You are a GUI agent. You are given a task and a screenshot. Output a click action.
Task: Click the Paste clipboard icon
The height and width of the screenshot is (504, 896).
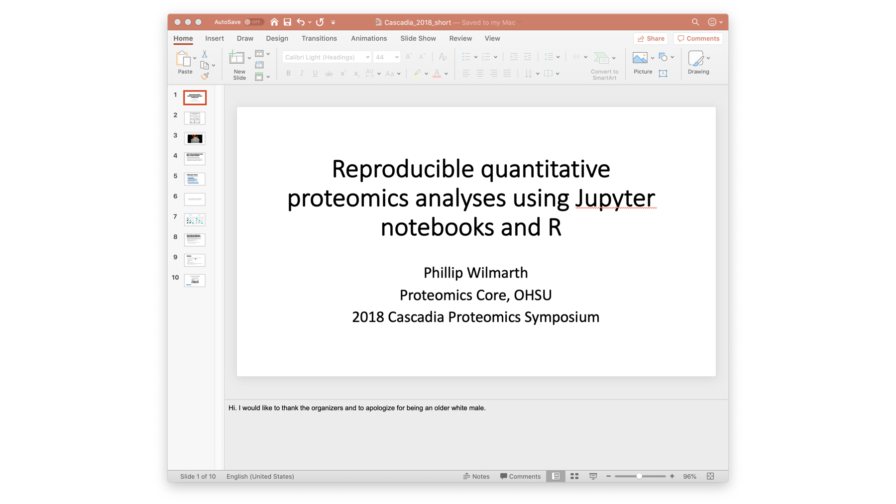pos(183,59)
